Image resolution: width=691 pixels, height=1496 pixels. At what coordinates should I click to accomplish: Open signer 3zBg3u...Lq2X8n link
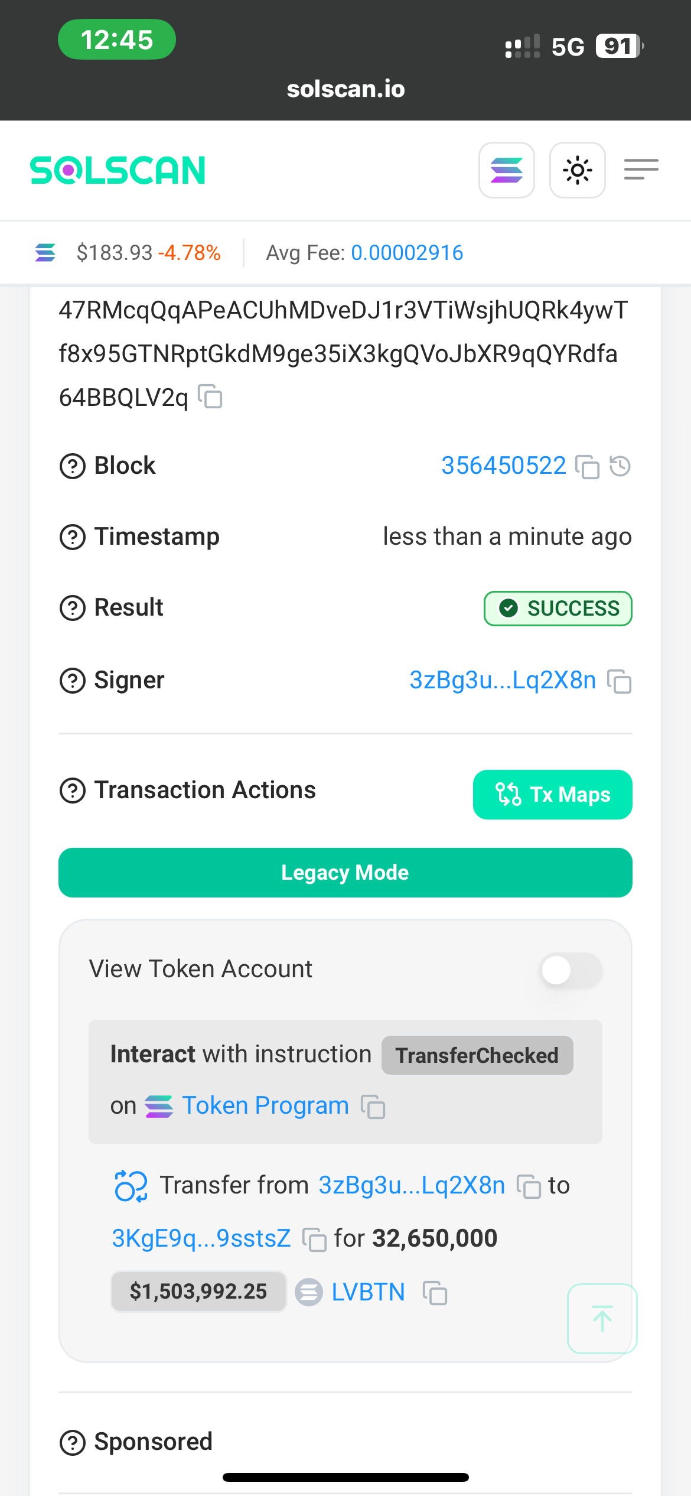[x=503, y=680]
